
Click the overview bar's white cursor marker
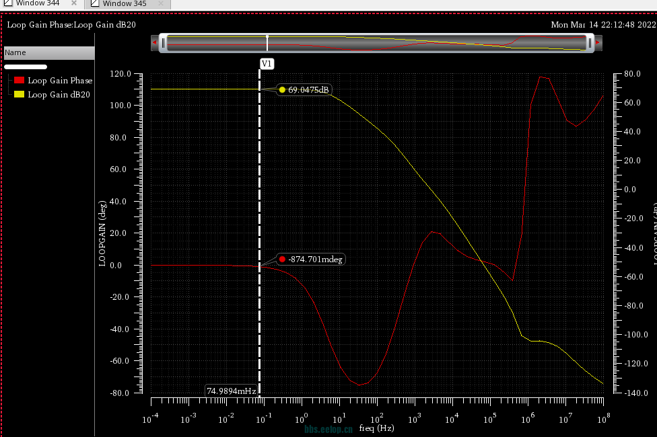(267, 43)
